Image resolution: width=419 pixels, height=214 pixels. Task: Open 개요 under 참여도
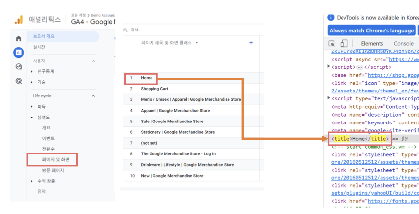pos(46,128)
